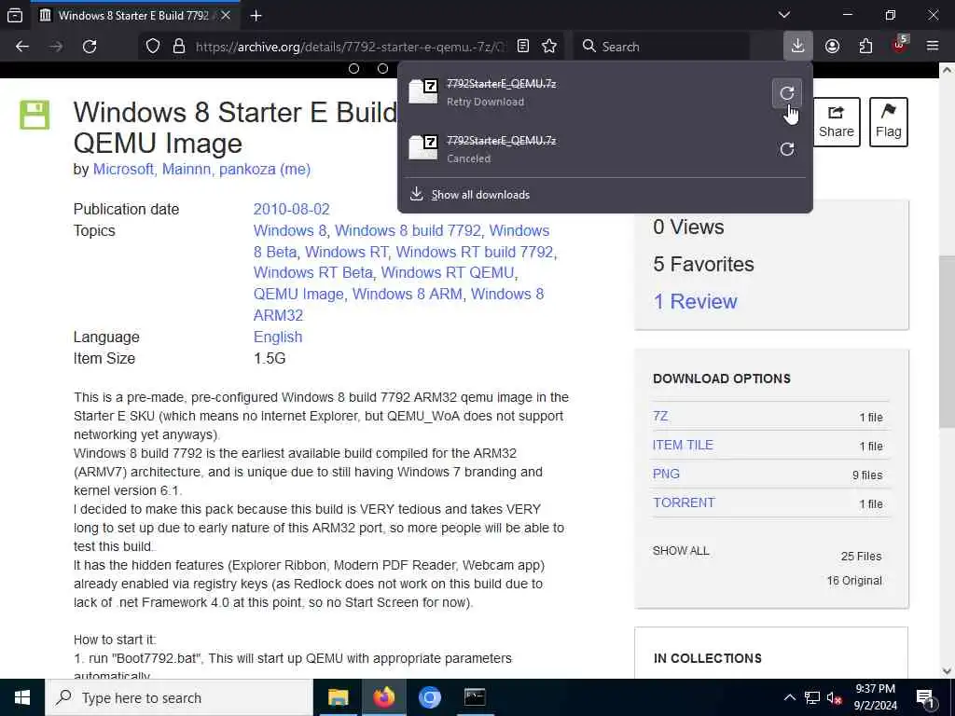
Task: Open the English language link
Action: click(x=278, y=337)
